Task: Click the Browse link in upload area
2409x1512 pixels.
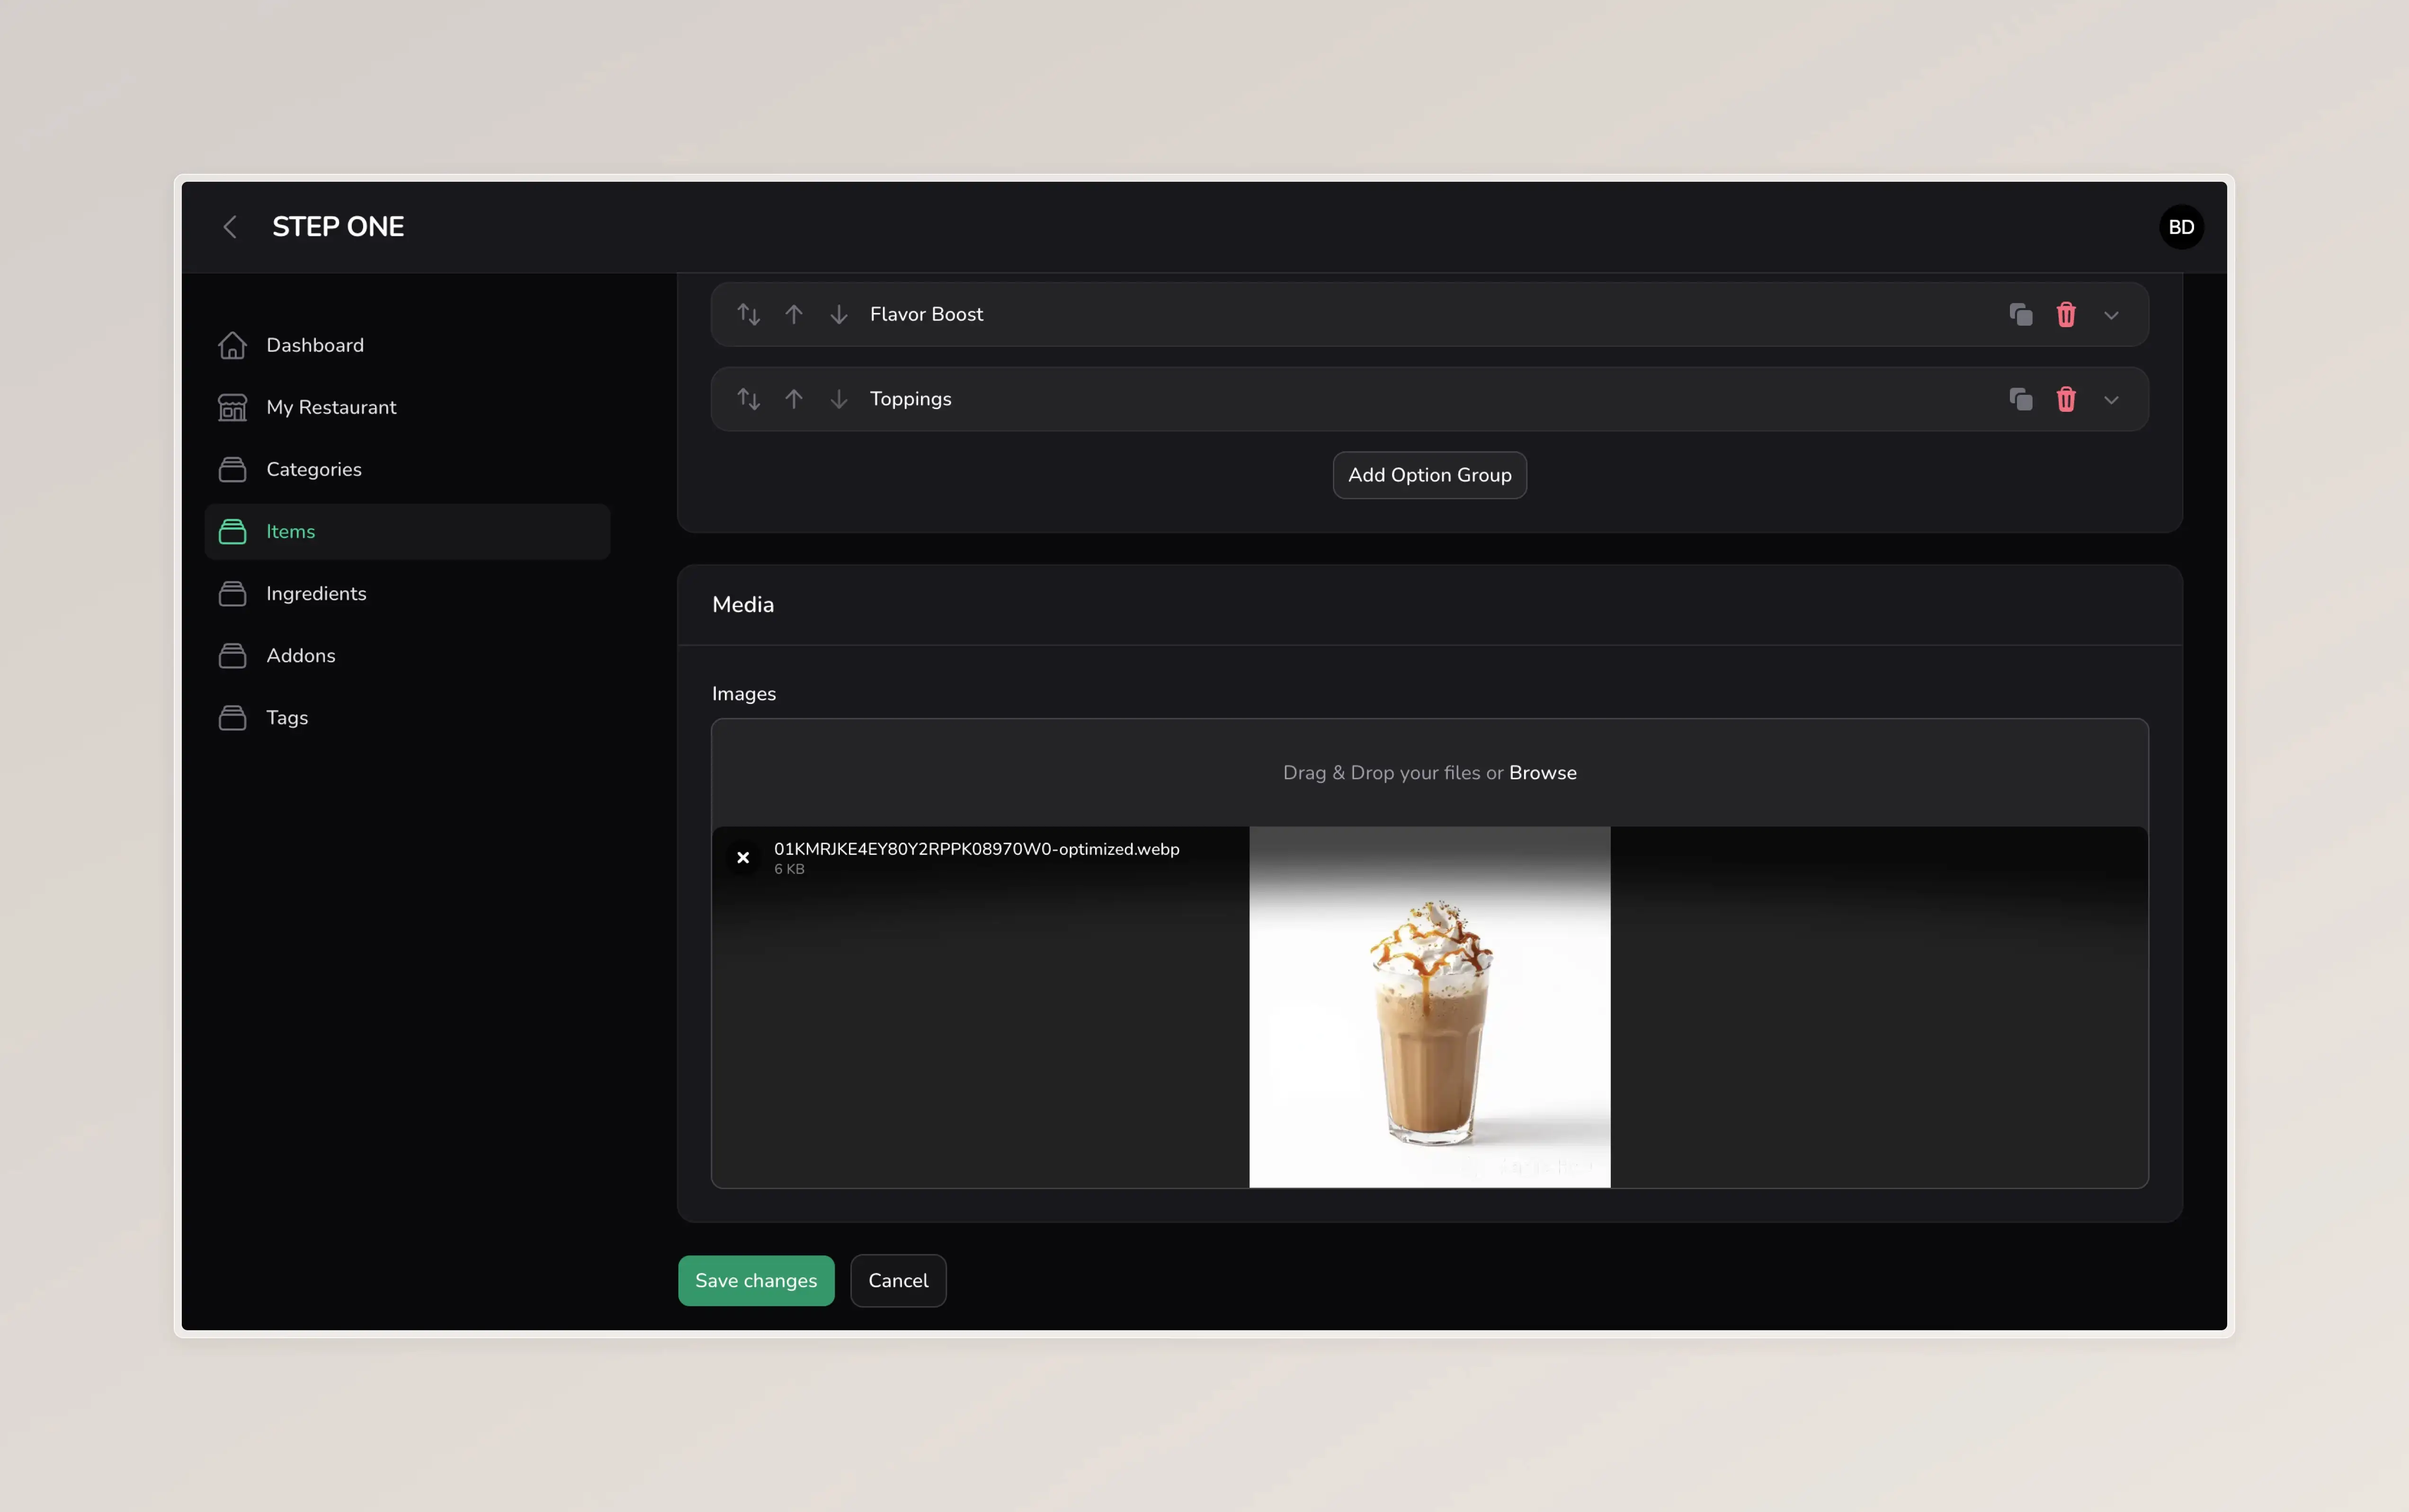Action: pos(1542,773)
